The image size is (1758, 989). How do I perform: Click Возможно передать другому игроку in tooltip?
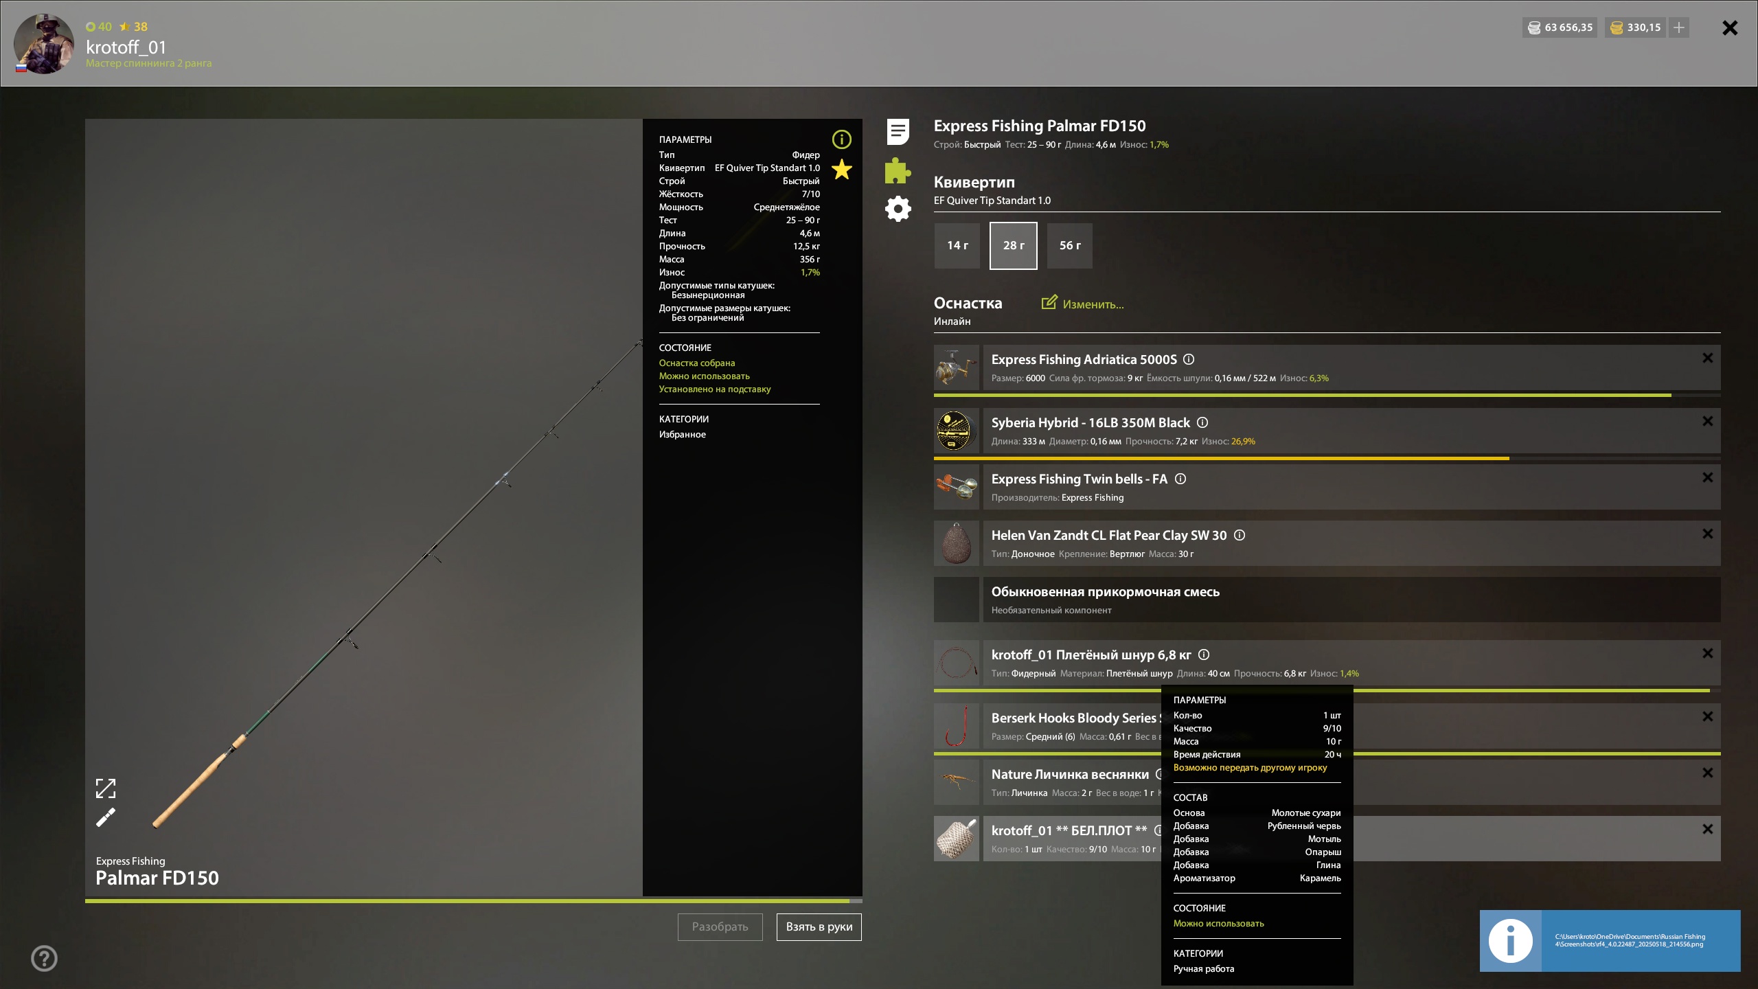click(1250, 767)
